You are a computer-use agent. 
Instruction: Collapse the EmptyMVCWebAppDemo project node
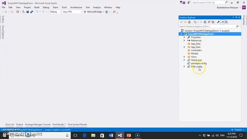[181, 34]
